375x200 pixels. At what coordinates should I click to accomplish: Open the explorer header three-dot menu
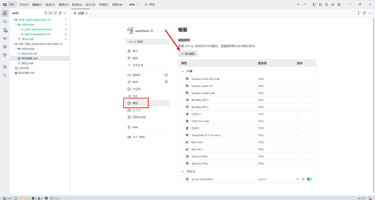65,13
